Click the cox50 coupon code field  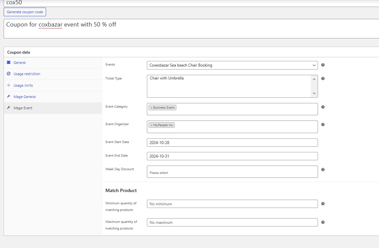[191, 3]
